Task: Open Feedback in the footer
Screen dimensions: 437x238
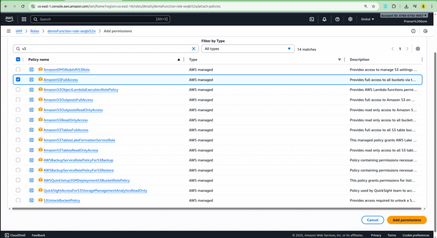Action: [x=38, y=235]
